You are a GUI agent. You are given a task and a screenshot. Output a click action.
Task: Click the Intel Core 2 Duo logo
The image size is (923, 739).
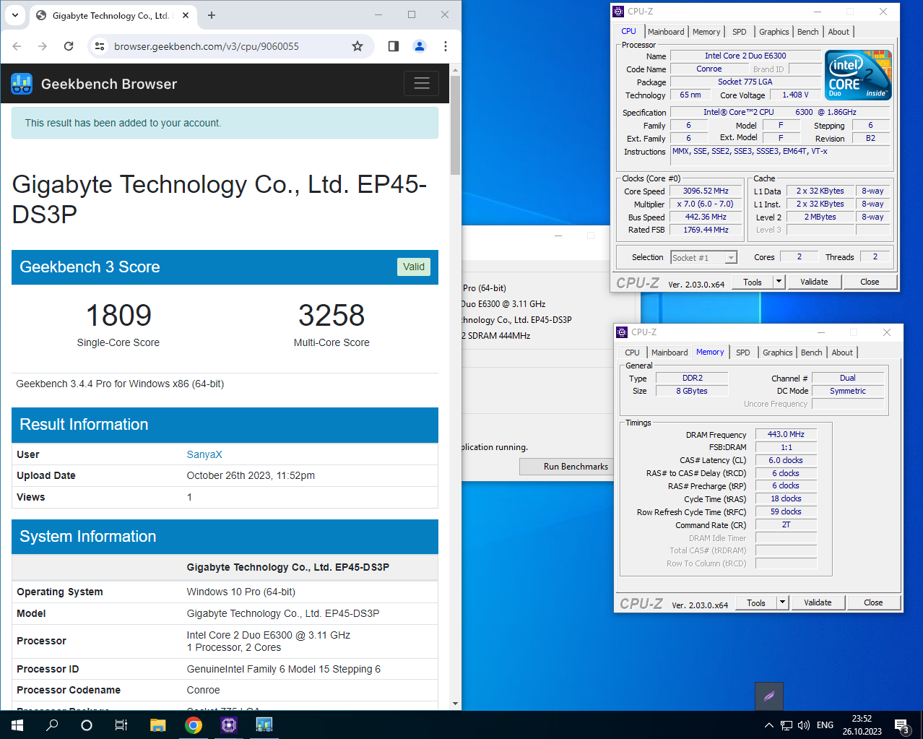pyautogui.click(x=858, y=75)
